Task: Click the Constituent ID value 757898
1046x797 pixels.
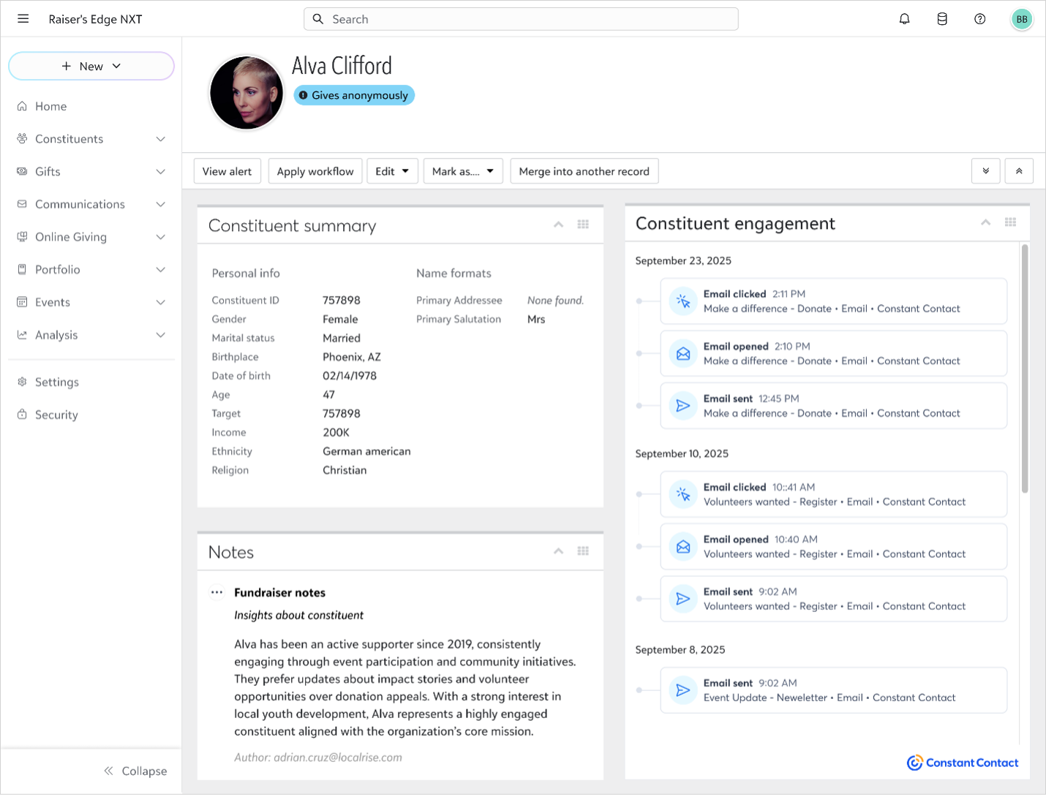Action: point(342,300)
